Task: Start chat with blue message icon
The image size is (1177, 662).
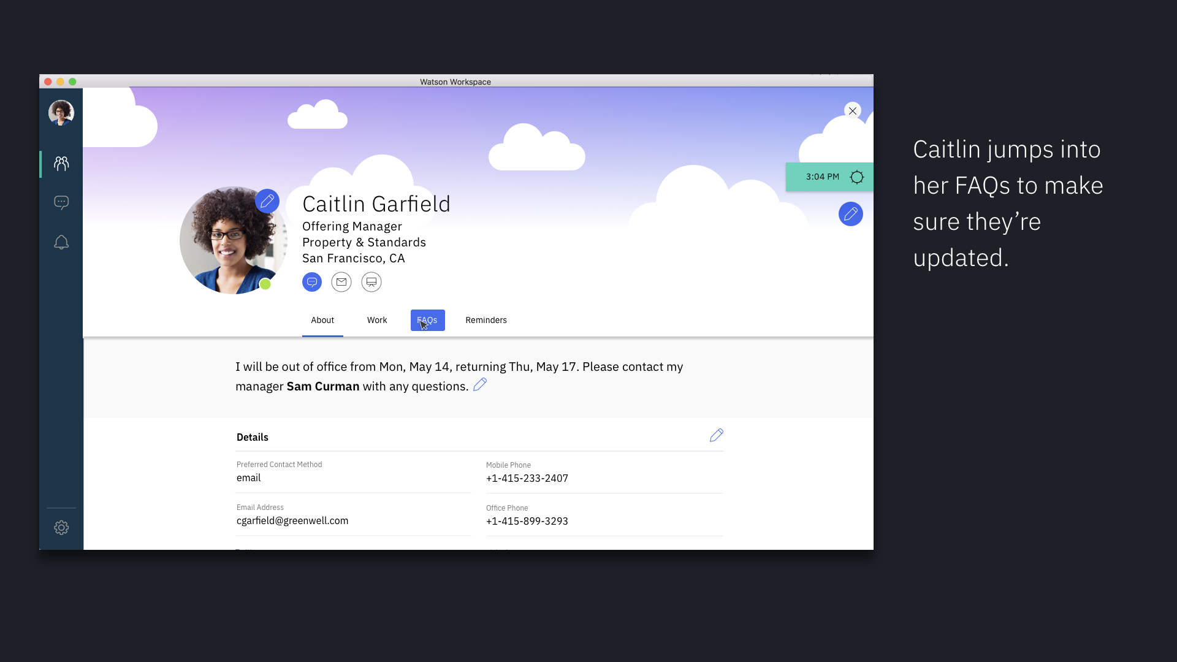Action: point(312,282)
